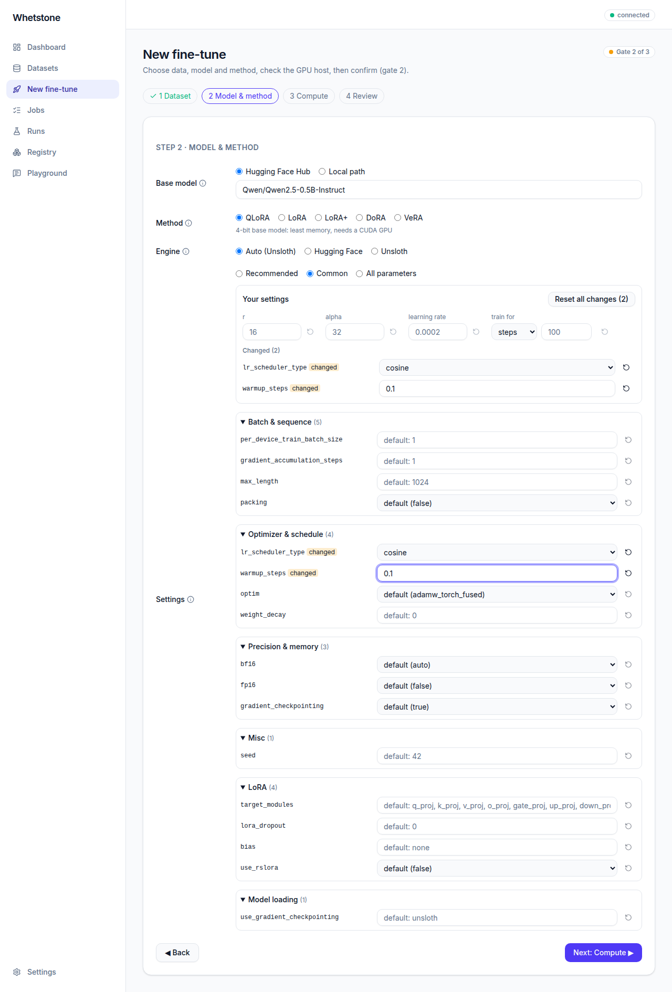Screen dimensions: 672x992
Task: Open train for steps dropdown
Action: (514, 332)
